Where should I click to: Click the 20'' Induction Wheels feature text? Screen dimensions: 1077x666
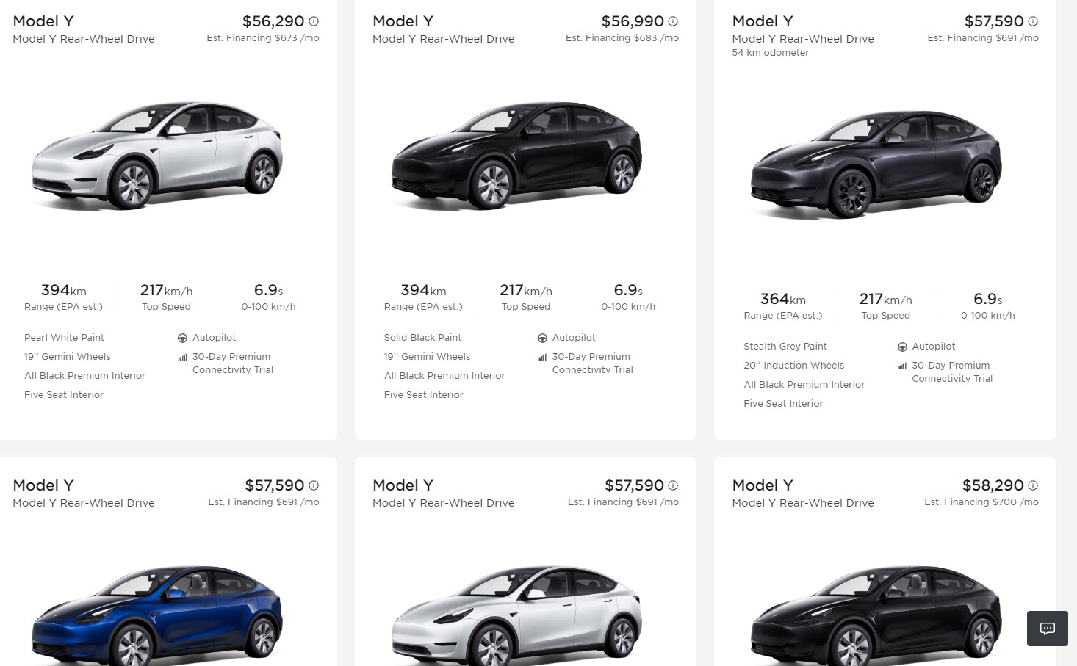[x=793, y=366]
